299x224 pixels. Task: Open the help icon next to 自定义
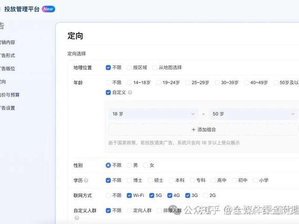coord(130,93)
